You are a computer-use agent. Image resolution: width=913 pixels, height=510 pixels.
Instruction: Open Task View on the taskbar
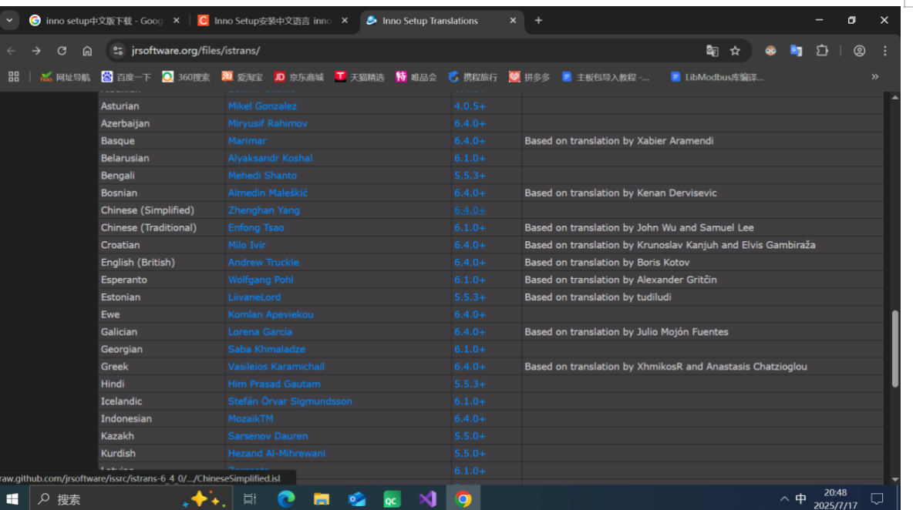pyautogui.click(x=250, y=499)
